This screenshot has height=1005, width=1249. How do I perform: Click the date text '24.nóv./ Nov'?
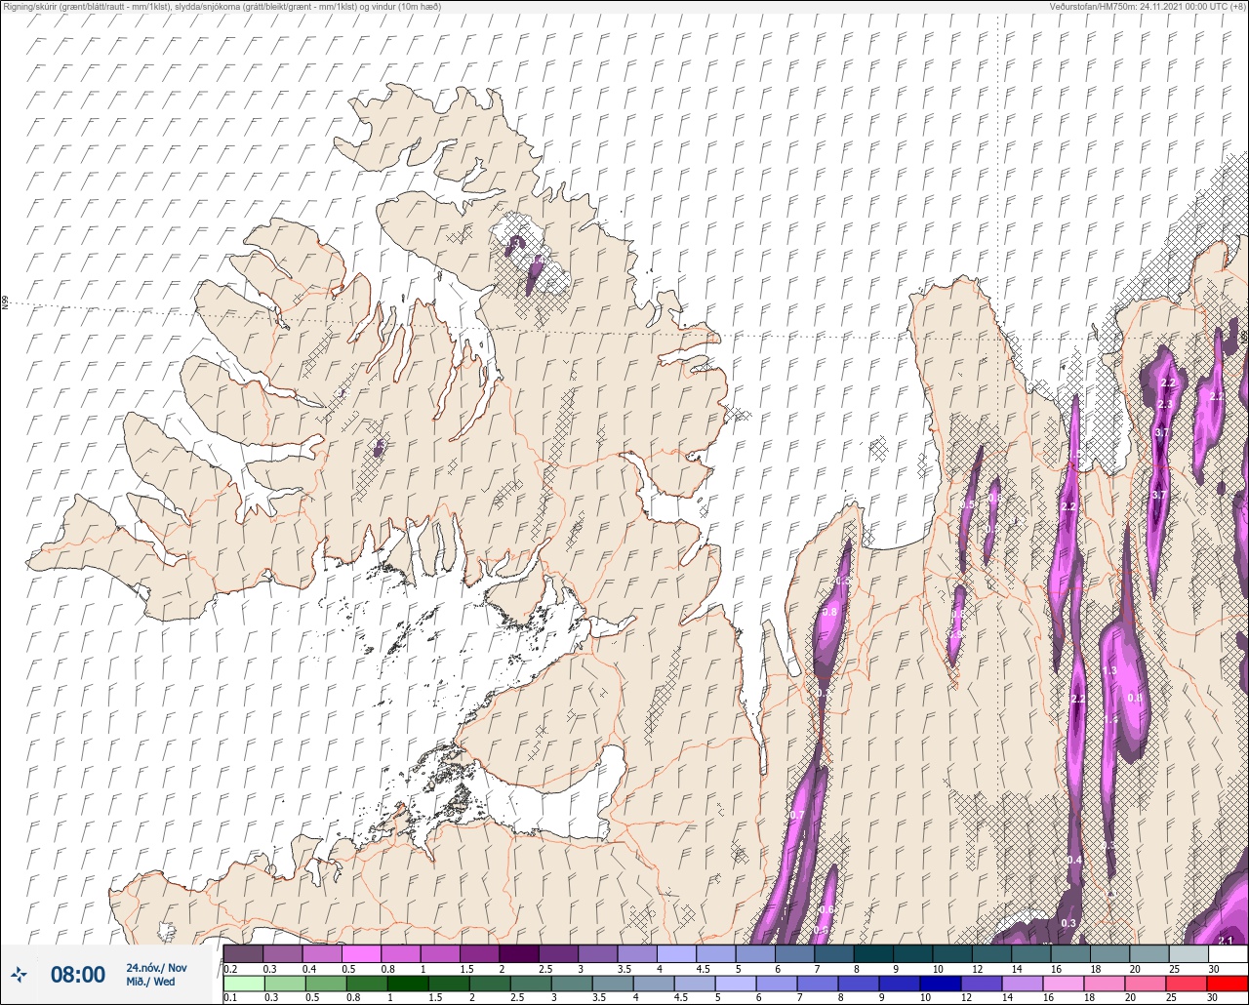coord(156,968)
